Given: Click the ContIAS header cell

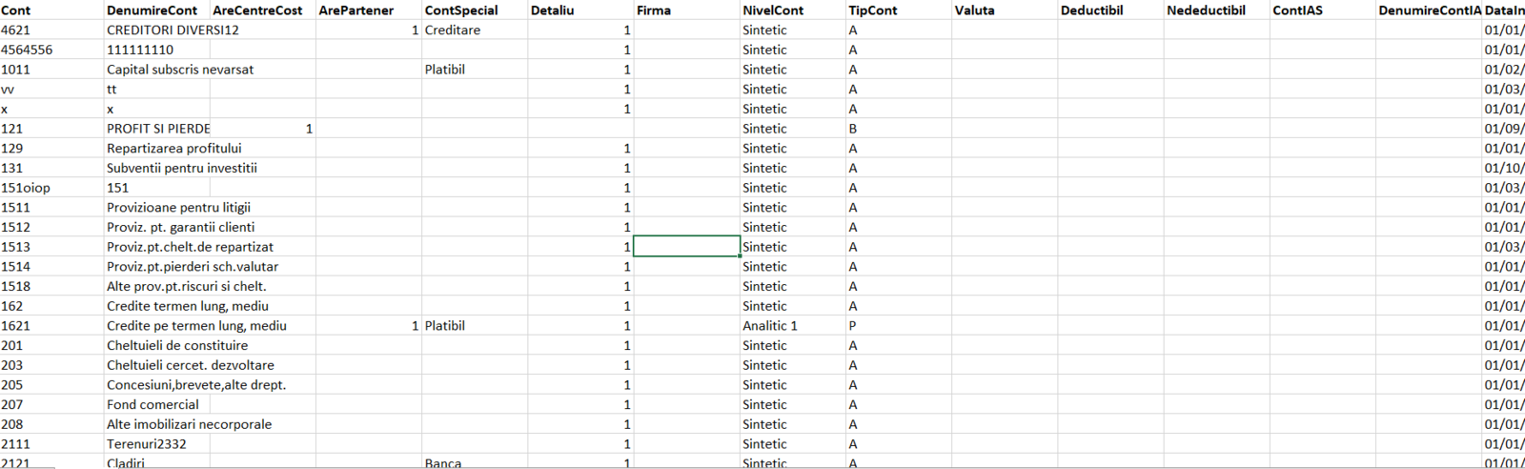Looking at the screenshot, I should 1297,10.
